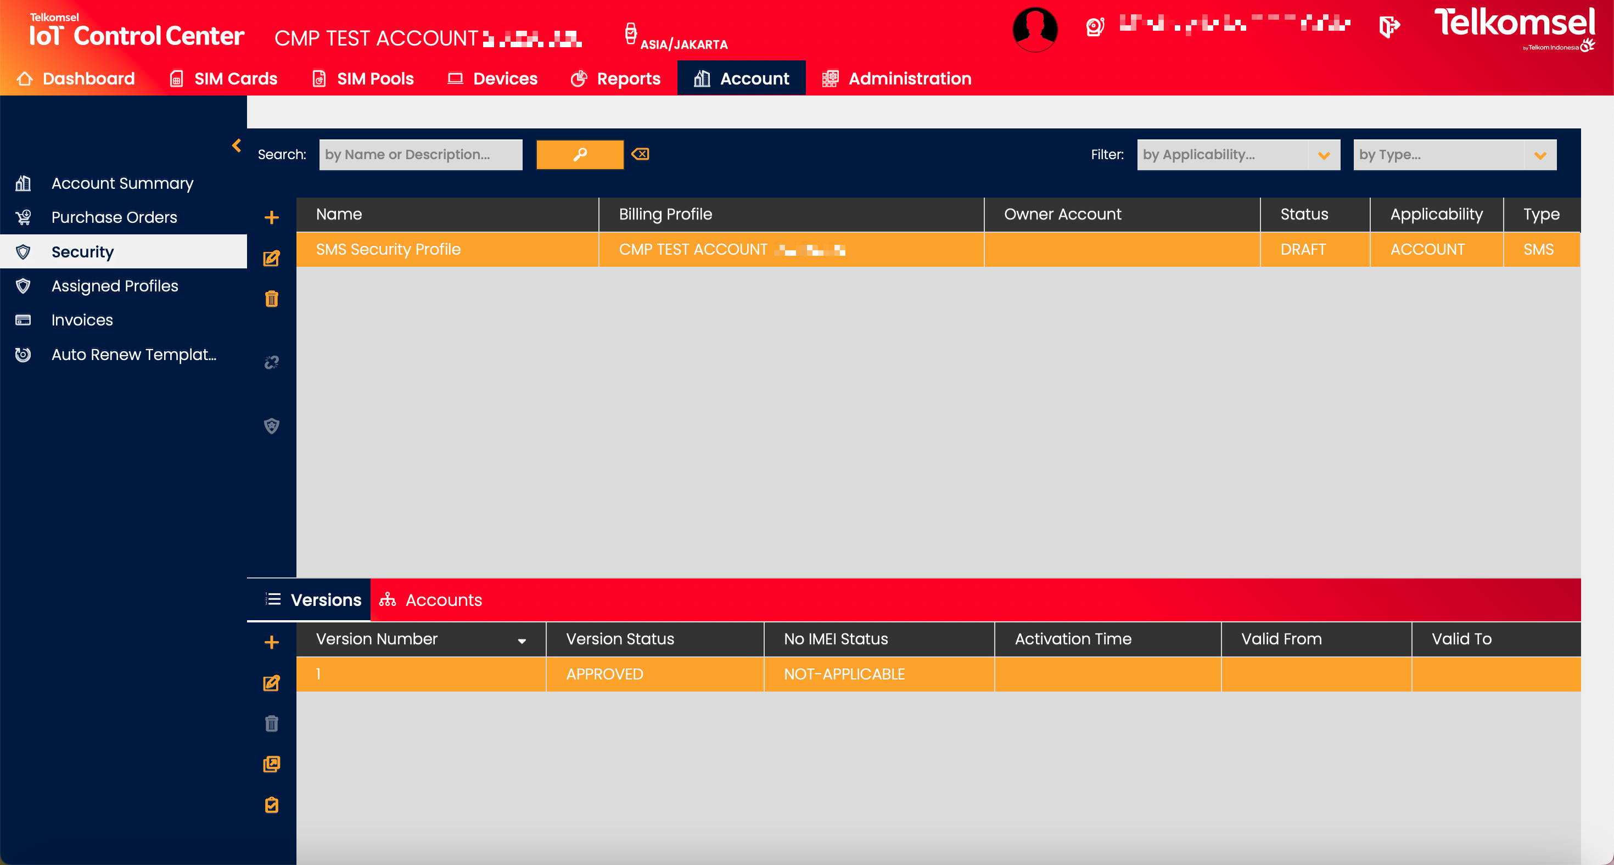Sort by Version Number column arrow

(x=522, y=640)
